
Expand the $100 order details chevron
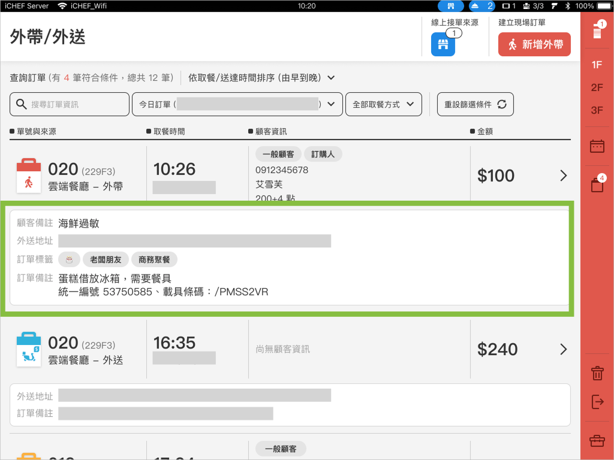563,175
